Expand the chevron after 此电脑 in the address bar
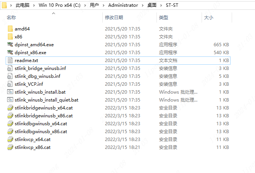 pyautogui.click(x=34, y=5)
